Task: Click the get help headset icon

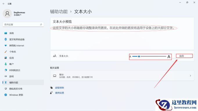Action: [51, 88]
